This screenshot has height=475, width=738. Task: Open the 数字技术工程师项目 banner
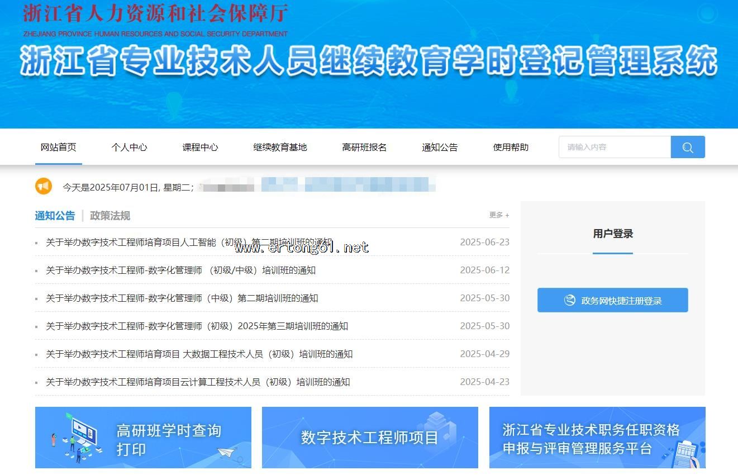click(x=370, y=438)
